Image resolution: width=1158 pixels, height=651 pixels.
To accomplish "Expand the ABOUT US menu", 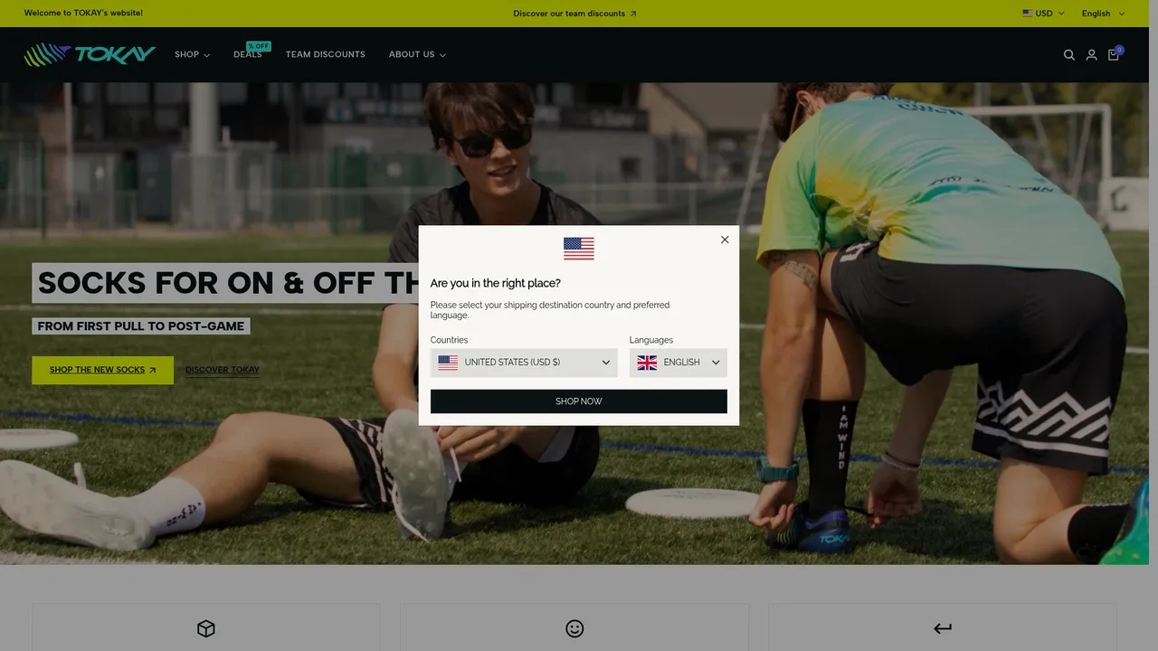I will tap(417, 54).
